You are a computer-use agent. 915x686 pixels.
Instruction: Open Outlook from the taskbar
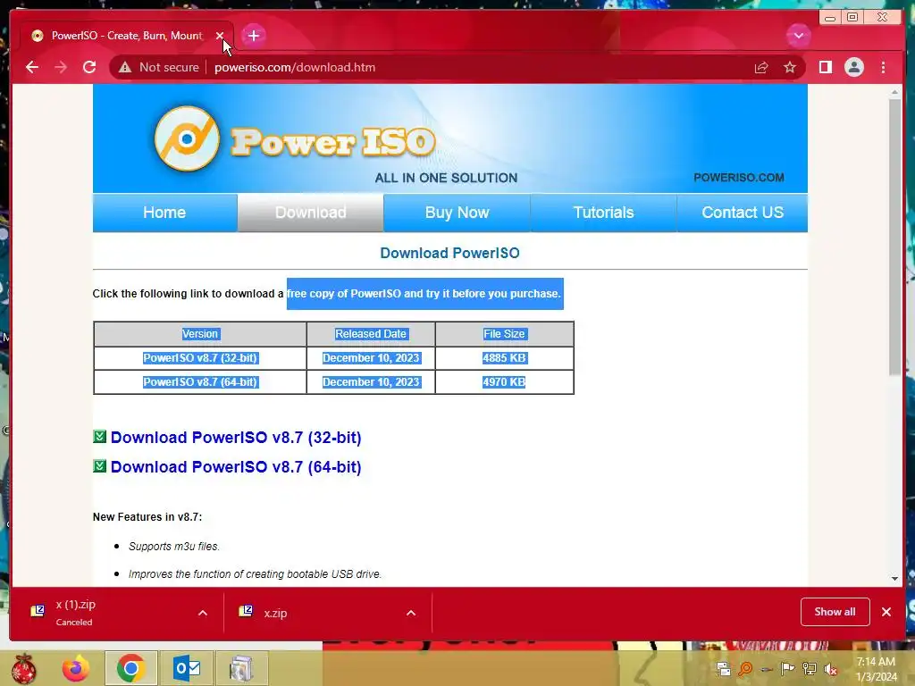187,668
